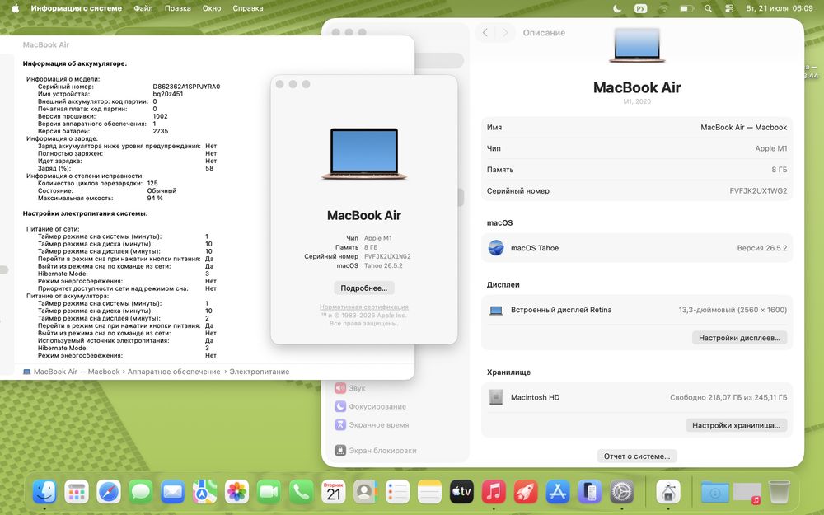824x515 pixels.
Task: Open the Нормативная сертификация link
Action: tap(363, 307)
